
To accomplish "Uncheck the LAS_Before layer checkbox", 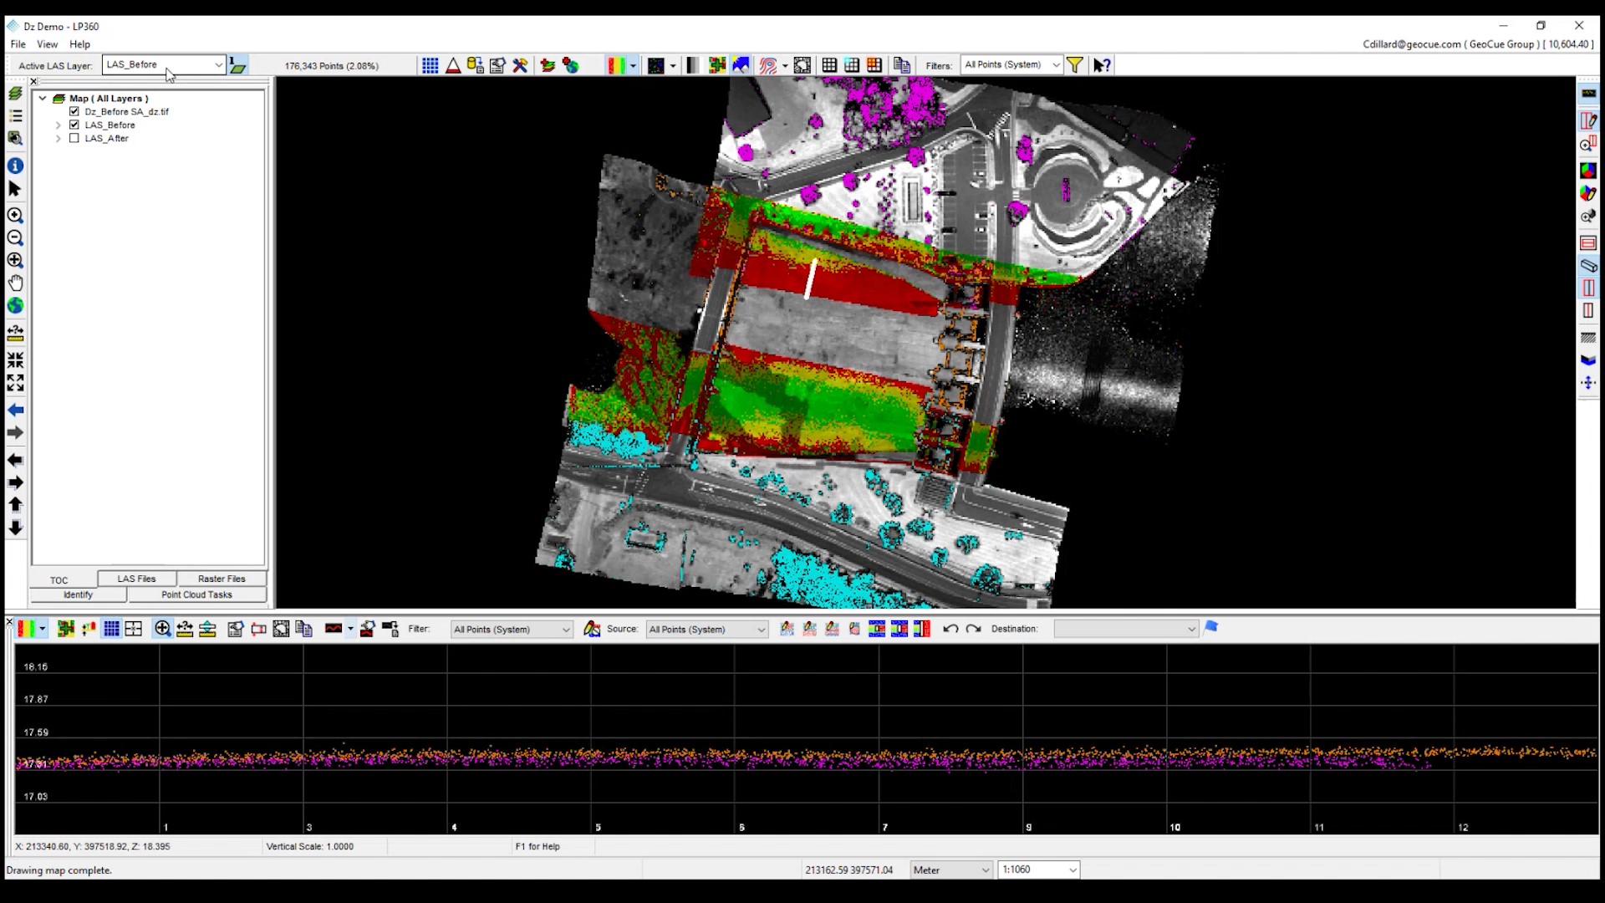I will (74, 125).
